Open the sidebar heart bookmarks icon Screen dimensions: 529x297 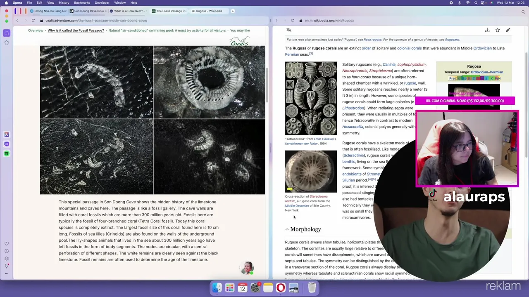[7, 243]
